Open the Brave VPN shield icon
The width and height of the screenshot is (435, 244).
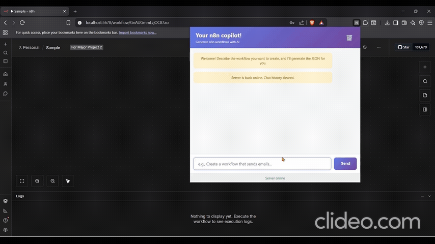pos(421,23)
